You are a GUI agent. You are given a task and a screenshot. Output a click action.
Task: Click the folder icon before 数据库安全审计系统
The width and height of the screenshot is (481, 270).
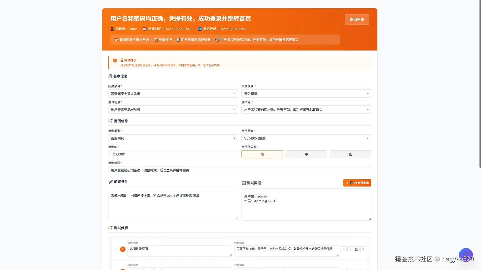click(x=116, y=39)
